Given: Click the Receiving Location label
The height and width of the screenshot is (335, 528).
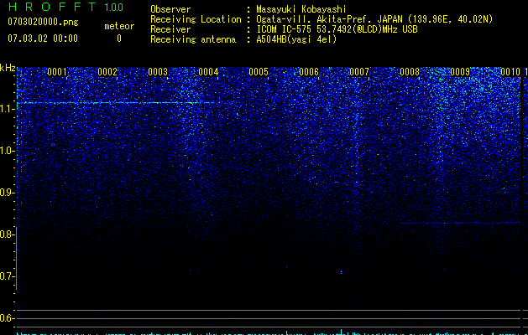Looking at the screenshot, I should click(196, 19).
